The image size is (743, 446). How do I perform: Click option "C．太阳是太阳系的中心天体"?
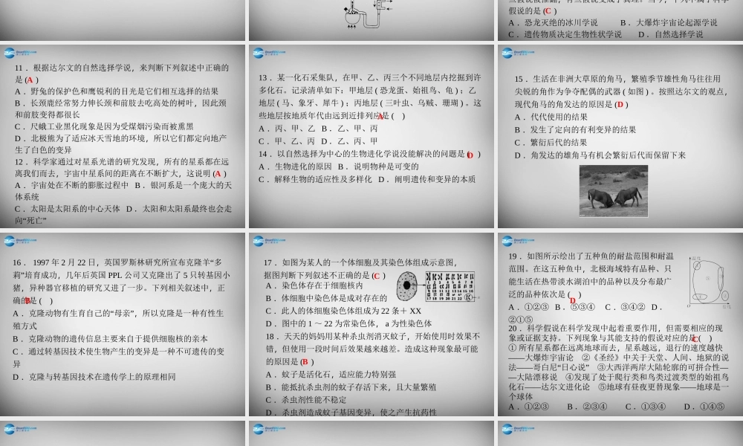[x=68, y=209]
